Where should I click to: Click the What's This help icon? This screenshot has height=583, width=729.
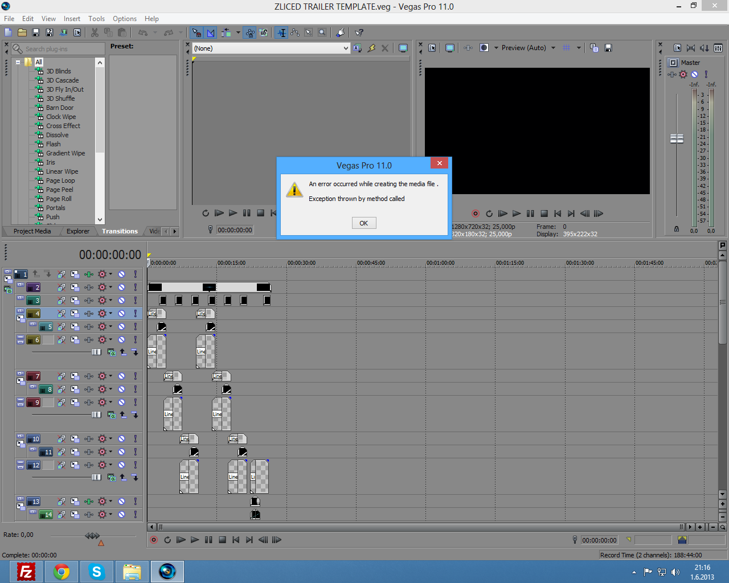pos(359,32)
